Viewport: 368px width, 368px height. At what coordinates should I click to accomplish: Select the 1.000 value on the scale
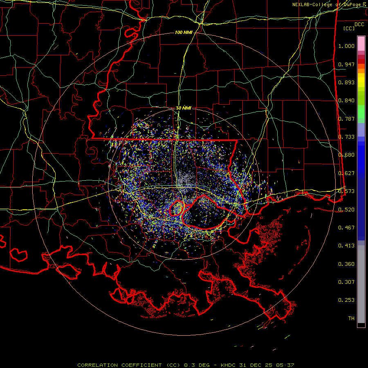[346, 46]
